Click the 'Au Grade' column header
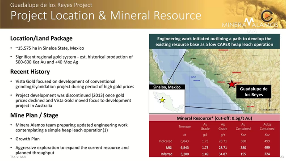The height and width of the screenshot is (161, 286). click(205, 126)
